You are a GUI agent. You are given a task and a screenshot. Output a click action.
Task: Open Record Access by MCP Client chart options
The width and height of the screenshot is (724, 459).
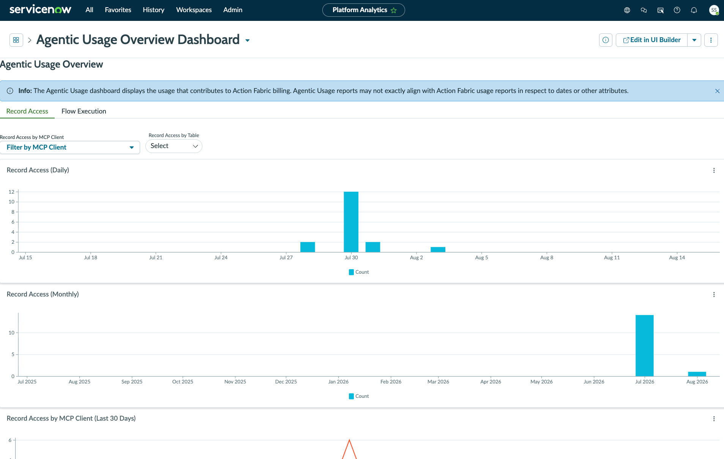[x=714, y=419]
